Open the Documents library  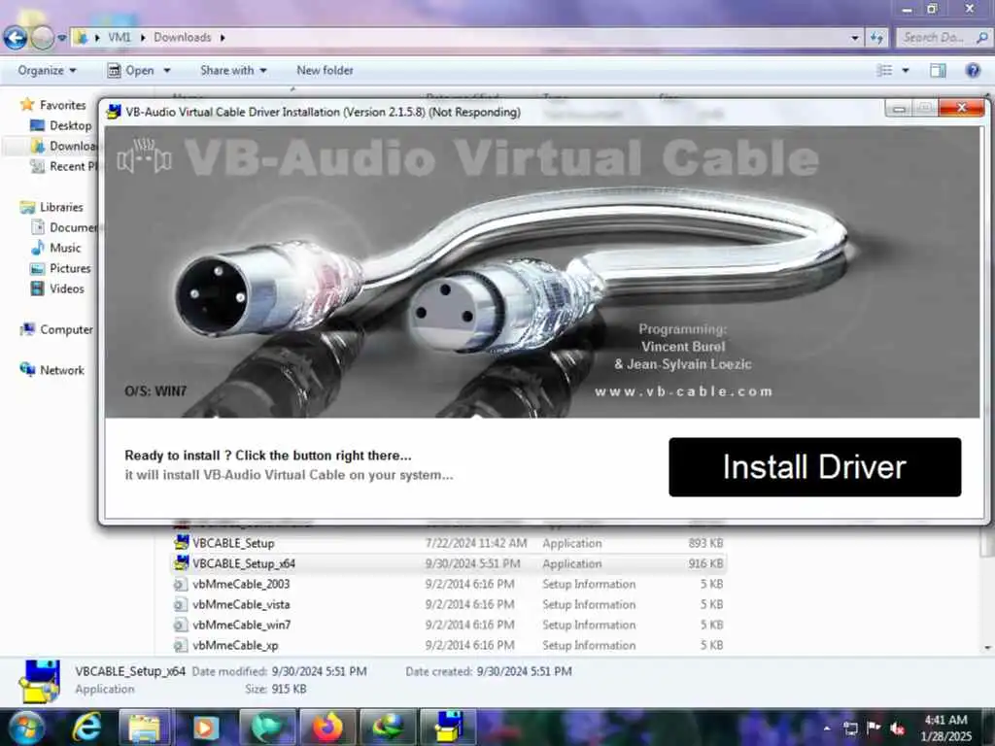(x=63, y=227)
